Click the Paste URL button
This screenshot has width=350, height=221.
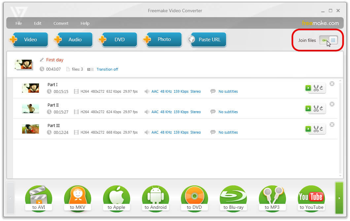pos(209,40)
